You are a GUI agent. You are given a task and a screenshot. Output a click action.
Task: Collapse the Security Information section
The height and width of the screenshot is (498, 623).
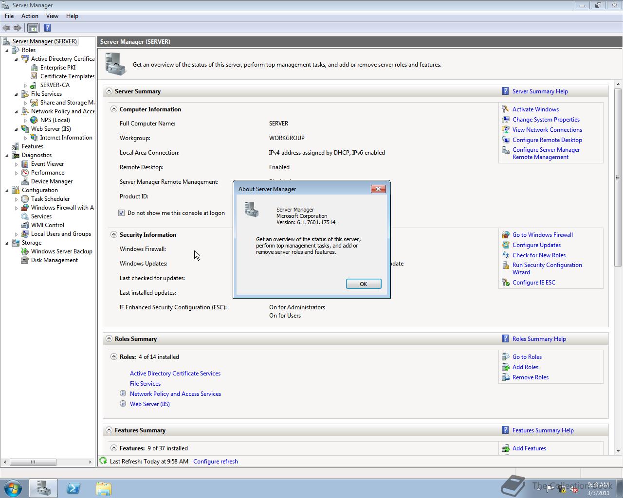(x=114, y=234)
